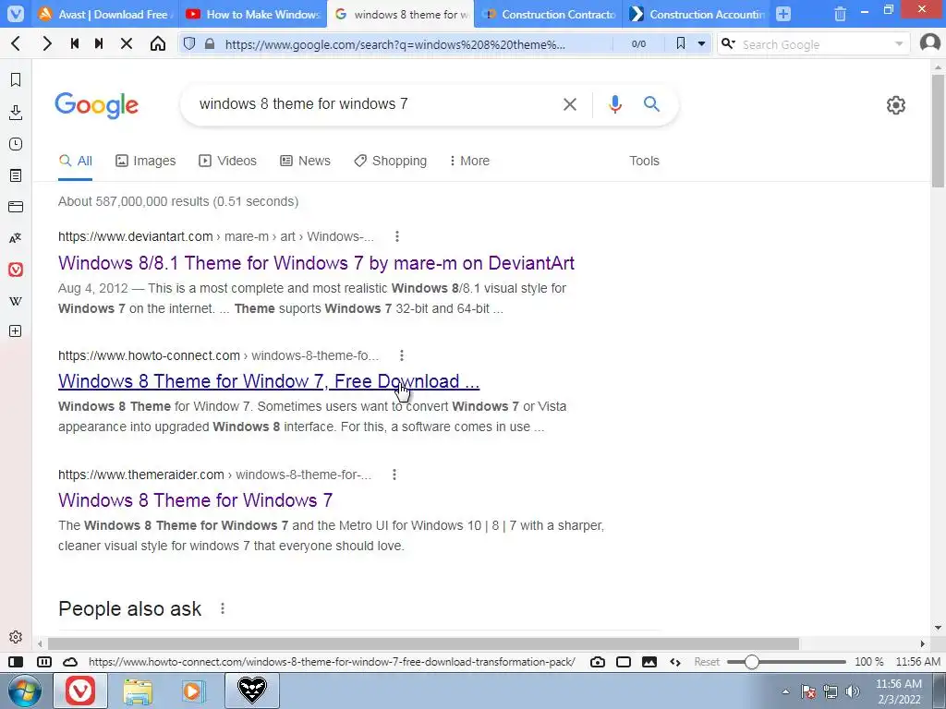Select Shopping search tab

click(391, 161)
